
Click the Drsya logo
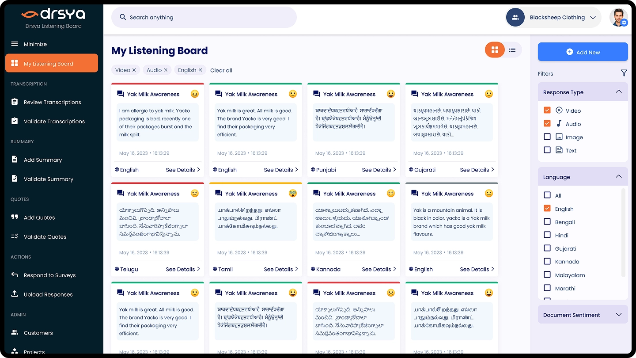tap(53, 14)
